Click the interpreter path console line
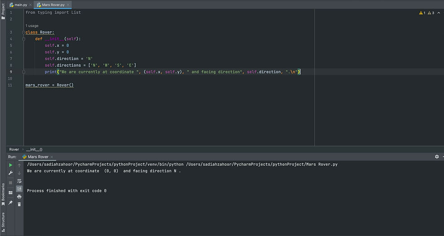 click(182, 164)
